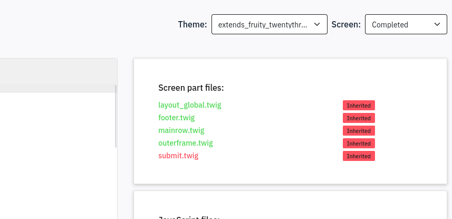The width and height of the screenshot is (452, 219).
Task: Click the "Screen:" label
Action: [x=346, y=24]
